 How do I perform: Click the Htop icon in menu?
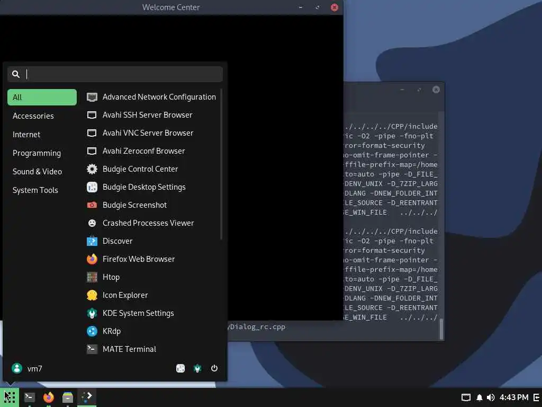click(92, 277)
